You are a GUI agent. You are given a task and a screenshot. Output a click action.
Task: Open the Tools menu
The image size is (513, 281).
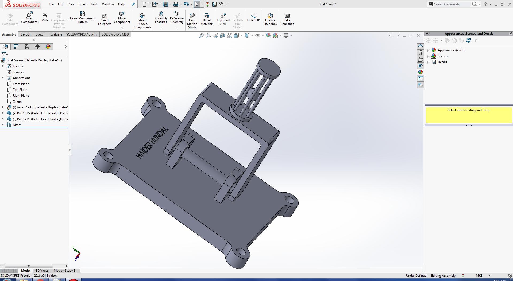tap(94, 4)
